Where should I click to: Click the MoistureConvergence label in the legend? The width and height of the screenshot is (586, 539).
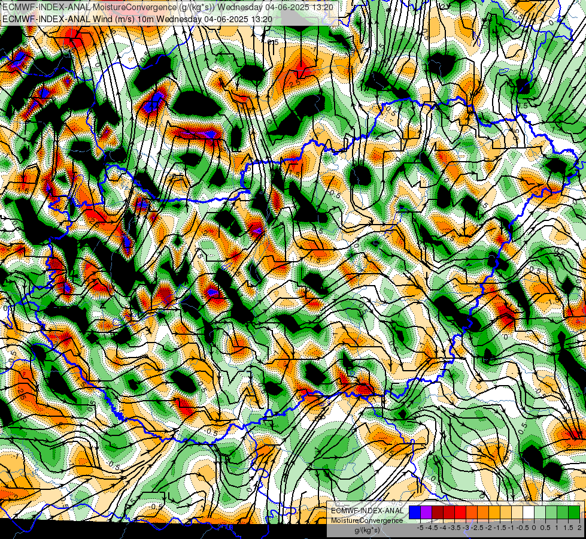click(367, 520)
